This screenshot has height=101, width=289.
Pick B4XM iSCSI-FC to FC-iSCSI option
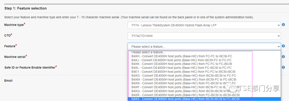coord(204,79)
